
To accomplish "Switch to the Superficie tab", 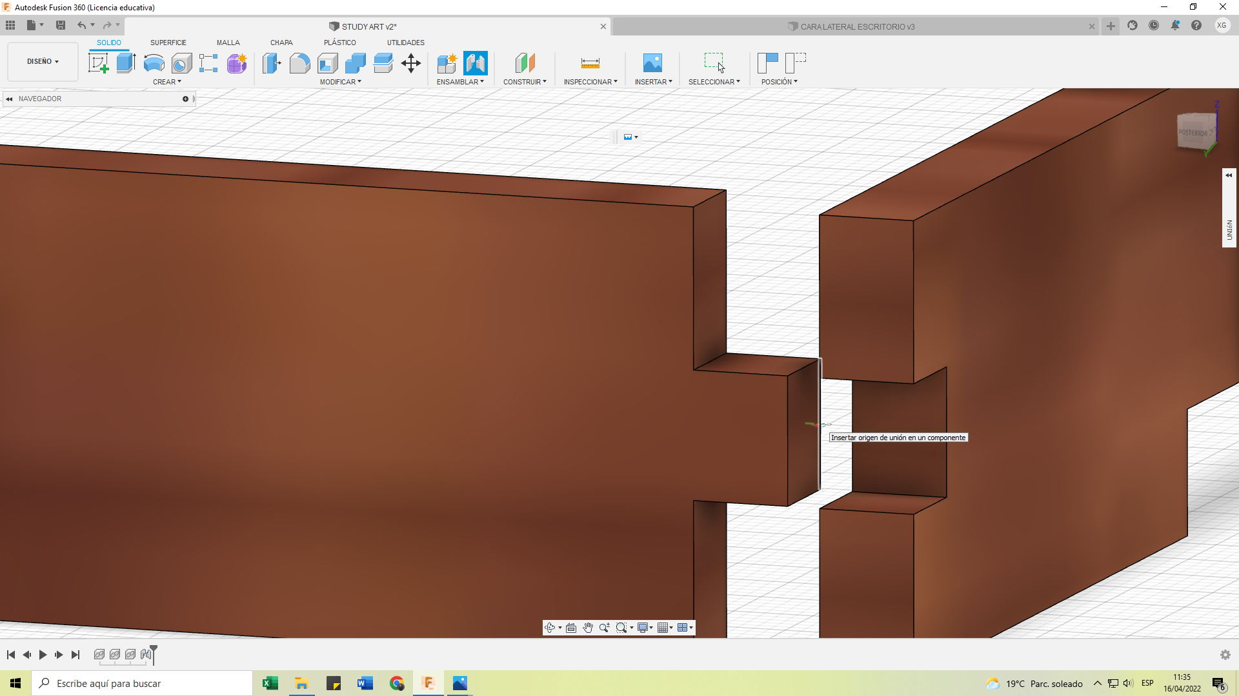I will click(168, 43).
